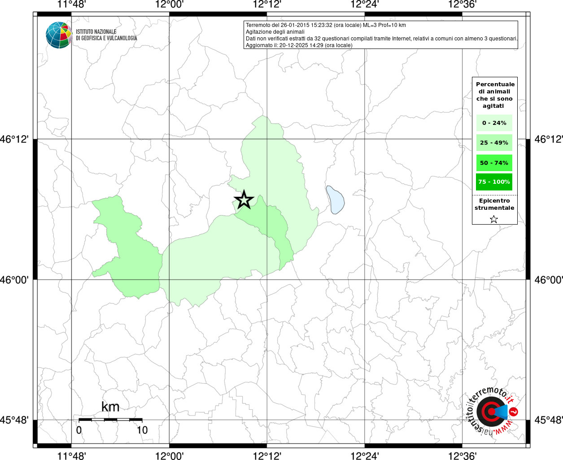Click the bottom axis label 11°48'
The width and height of the screenshot is (563, 460).
71,456
